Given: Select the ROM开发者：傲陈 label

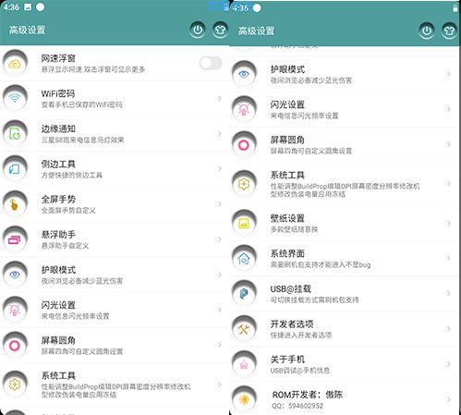Looking at the screenshot, I should [x=308, y=395].
